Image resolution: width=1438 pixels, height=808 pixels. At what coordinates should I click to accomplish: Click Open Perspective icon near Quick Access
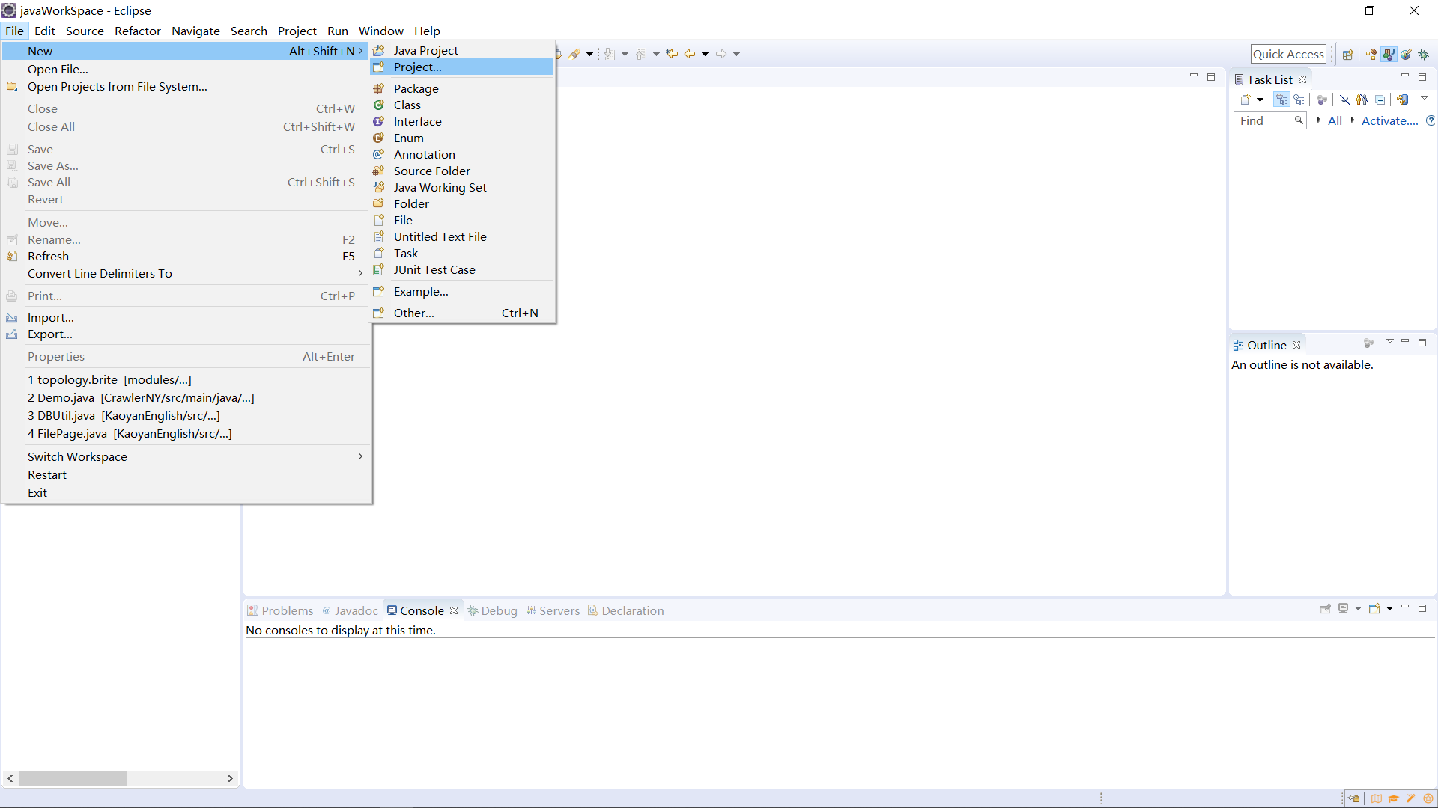tap(1347, 55)
